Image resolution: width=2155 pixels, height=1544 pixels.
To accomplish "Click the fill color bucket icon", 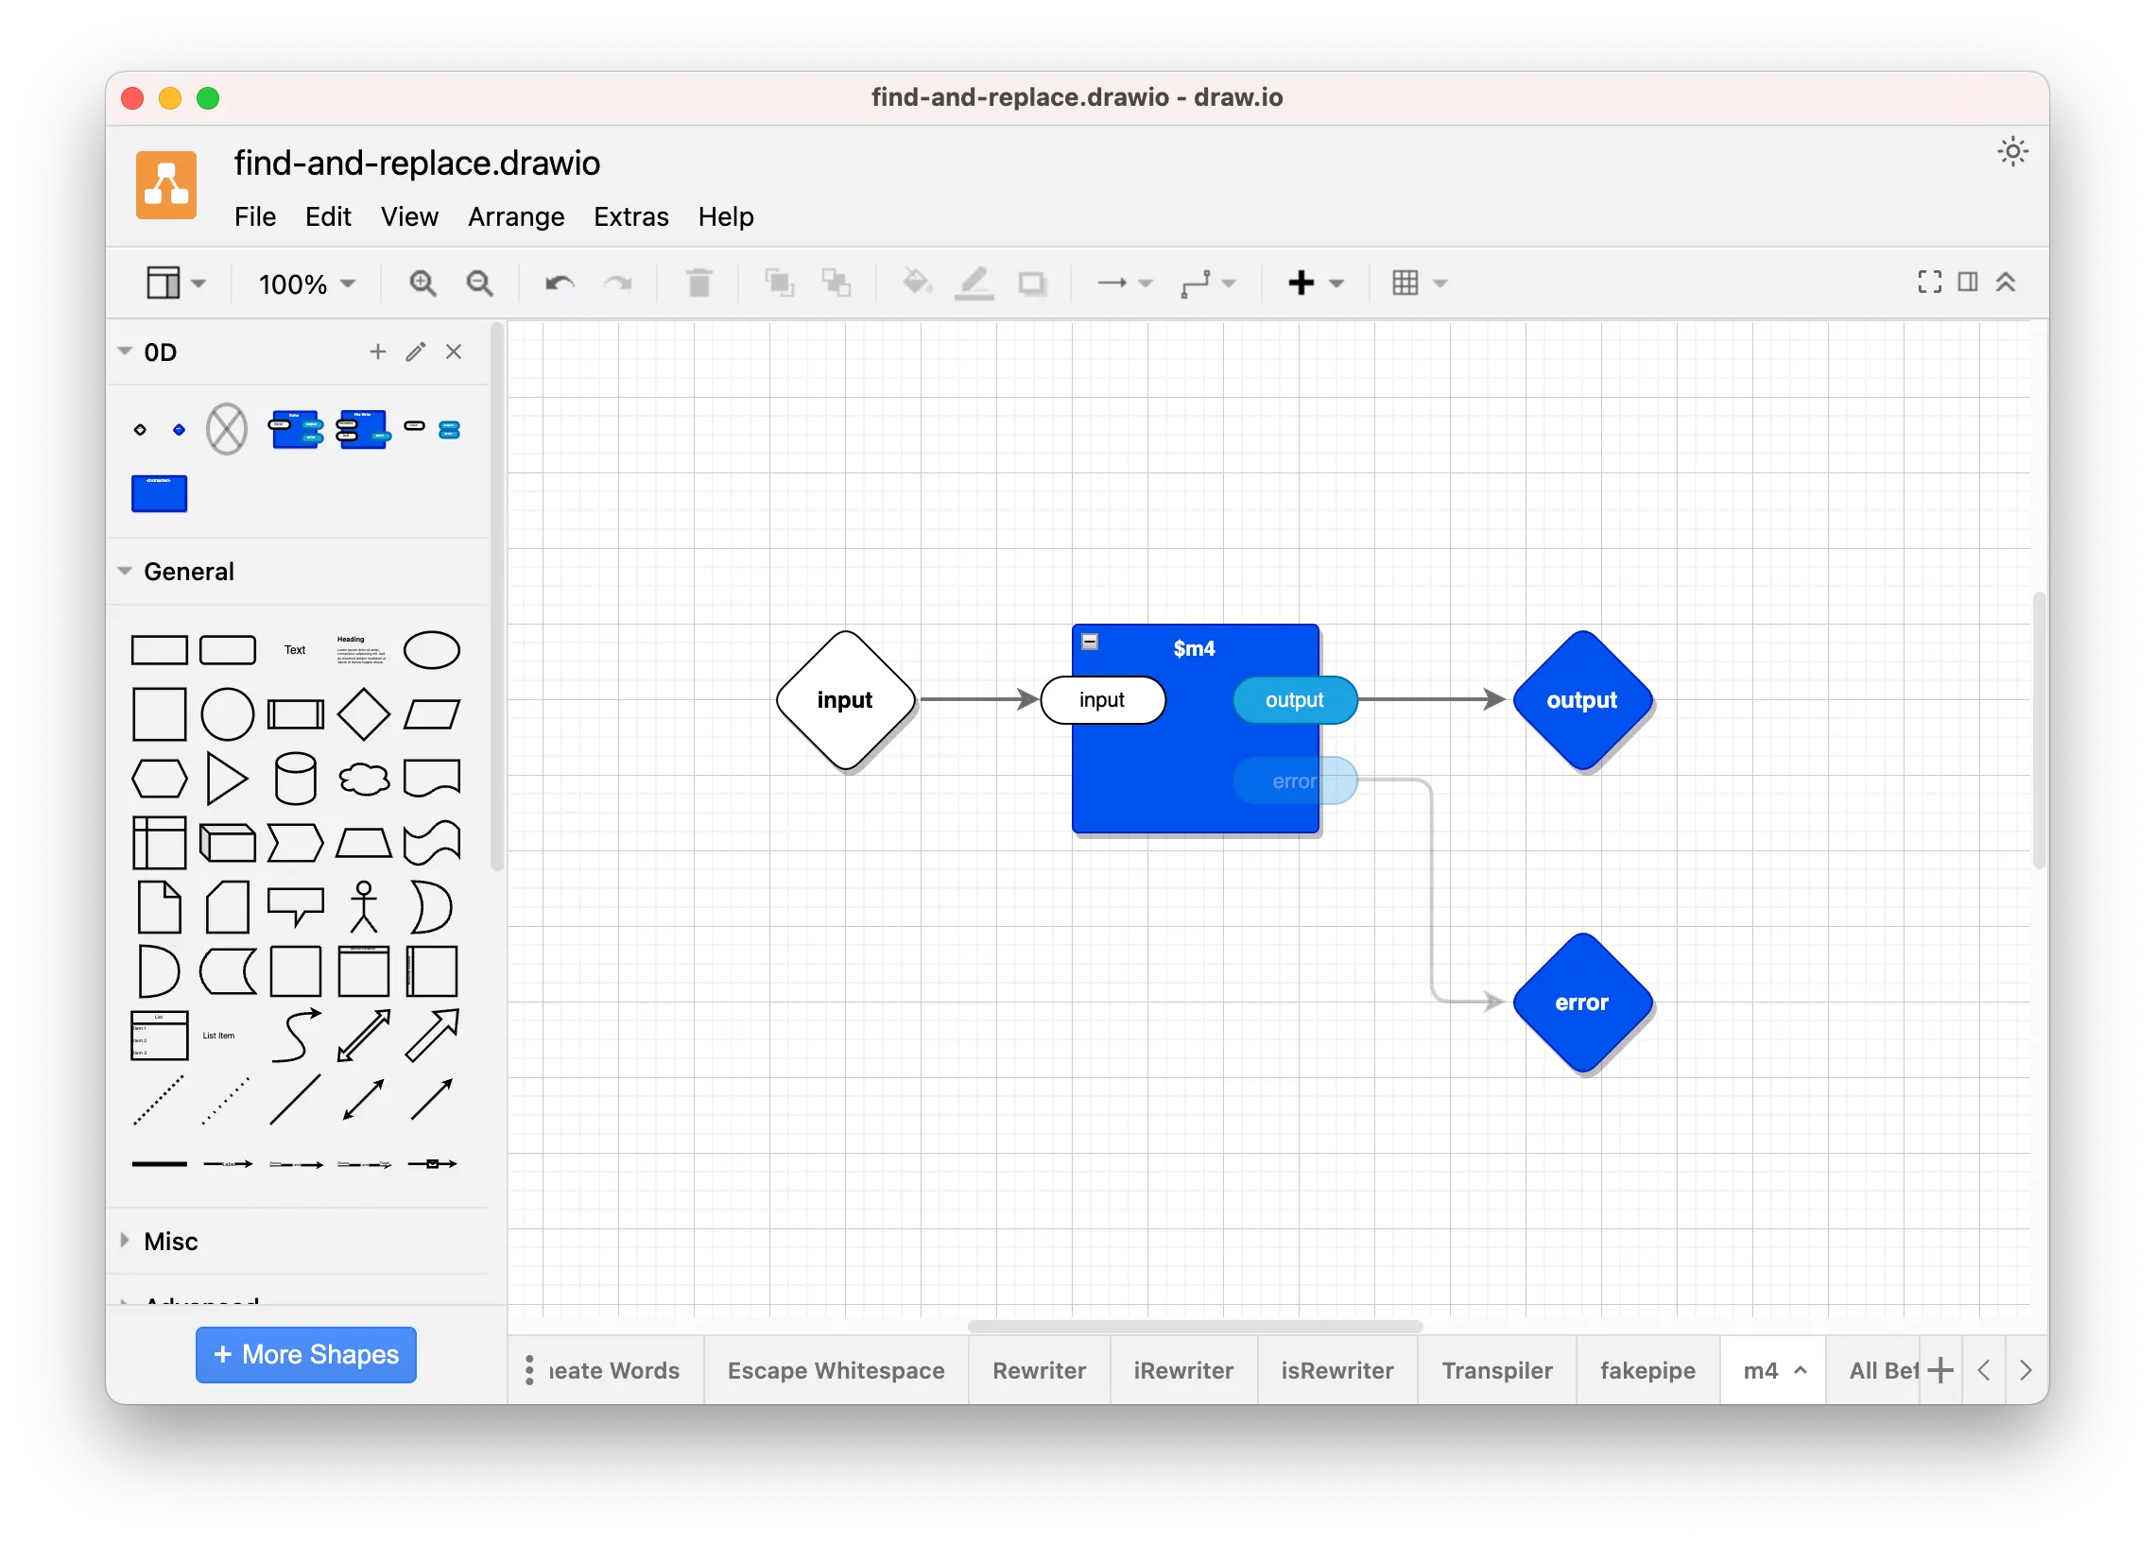I will coord(917,283).
